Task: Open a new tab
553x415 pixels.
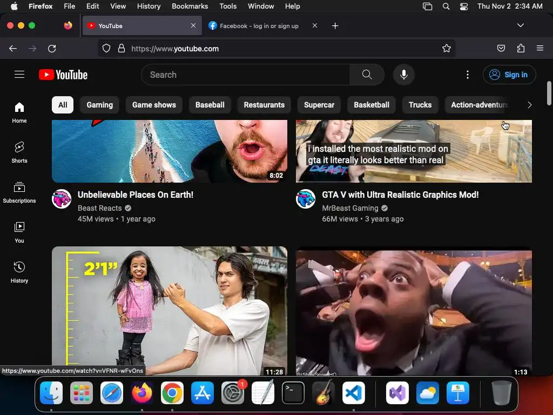Action: coord(335,26)
